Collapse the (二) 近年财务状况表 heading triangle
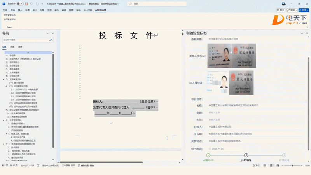This screenshot has height=175, width=311. [6, 86]
